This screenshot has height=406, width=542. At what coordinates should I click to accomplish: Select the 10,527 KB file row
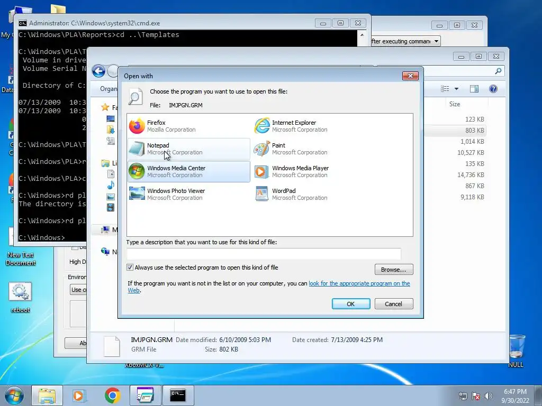(x=456, y=152)
